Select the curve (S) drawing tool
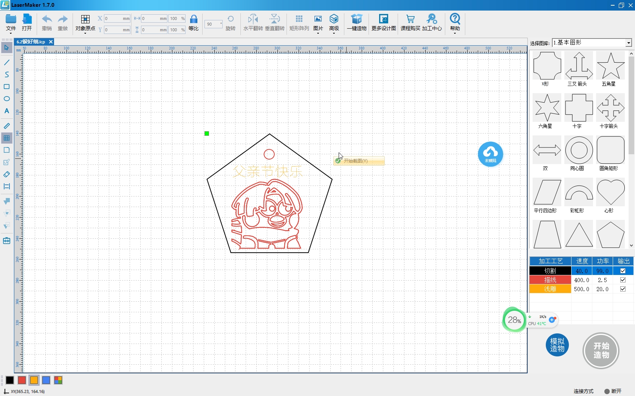The height and width of the screenshot is (396, 635). (x=6, y=74)
